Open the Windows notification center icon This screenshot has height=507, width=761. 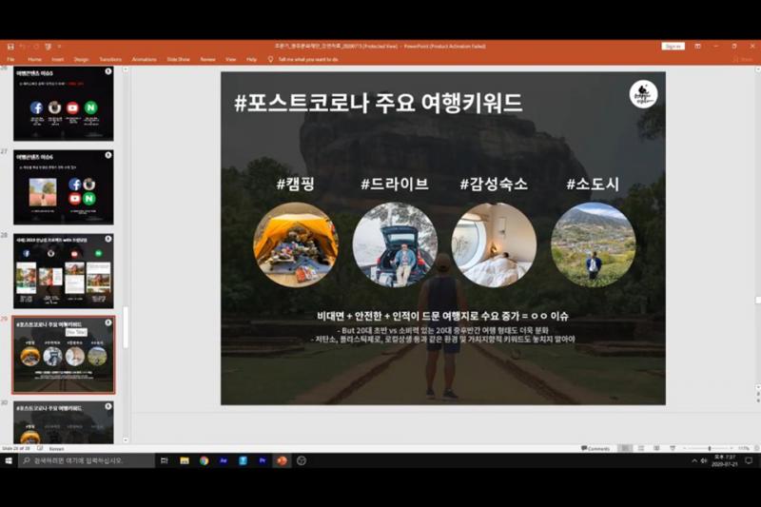coord(749,460)
